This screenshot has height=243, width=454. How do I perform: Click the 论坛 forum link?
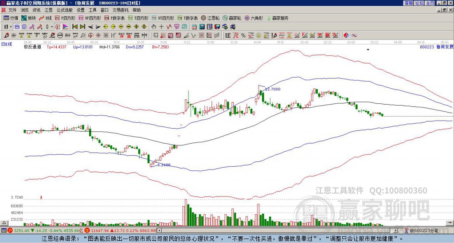pyautogui.click(x=419, y=3)
